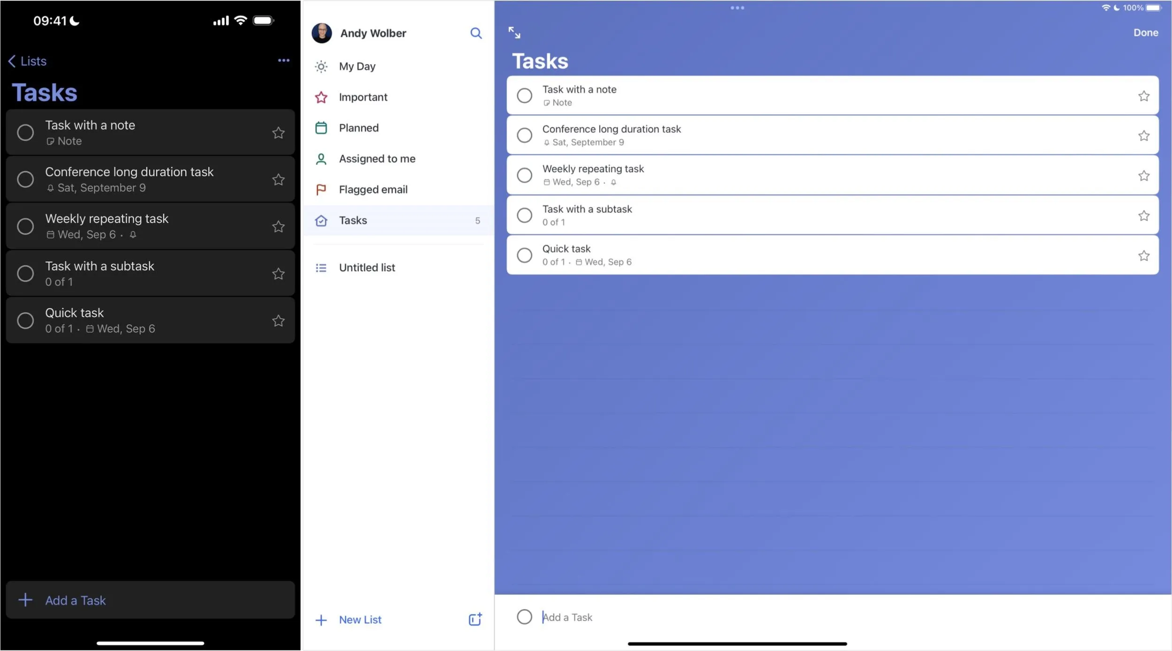
Task: Open 'Task with a note' title on iPad
Action: coord(579,90)
